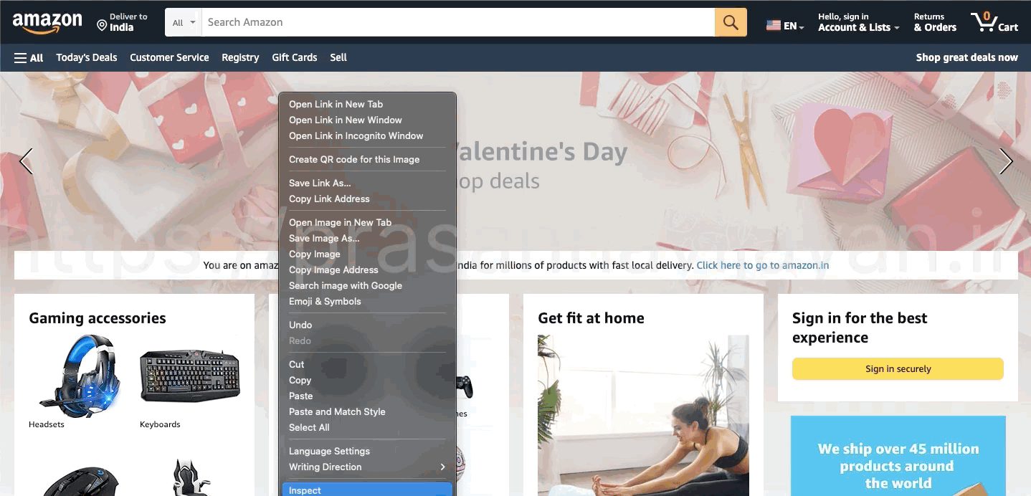Screen dimensions: 1031x496
Task: Expand Writing Direction submenu
Action: (x=367, y=467)
